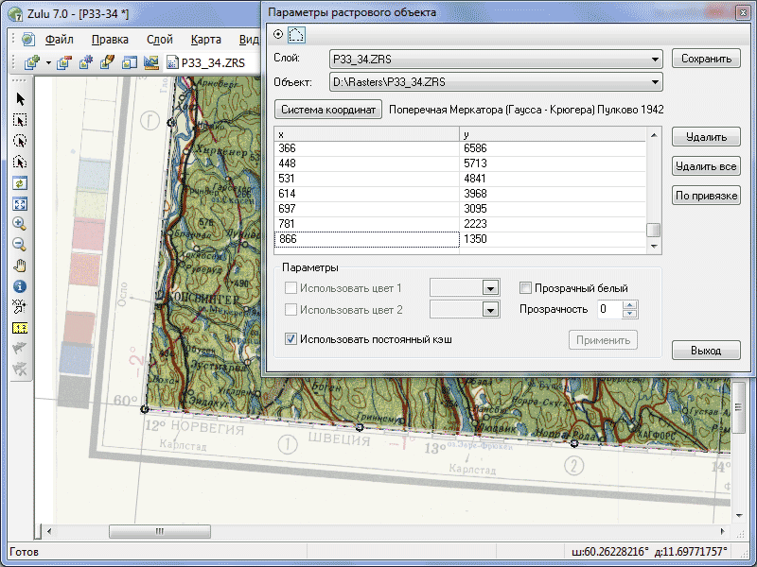Viewport: 757px width, 567px height.
Task: Click the show whole map icon
Action: pos(20,203)
